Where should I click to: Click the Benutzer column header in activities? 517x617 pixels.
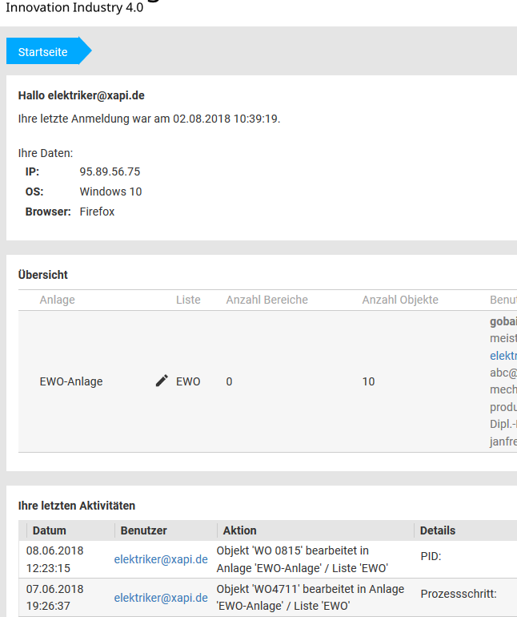143,530
